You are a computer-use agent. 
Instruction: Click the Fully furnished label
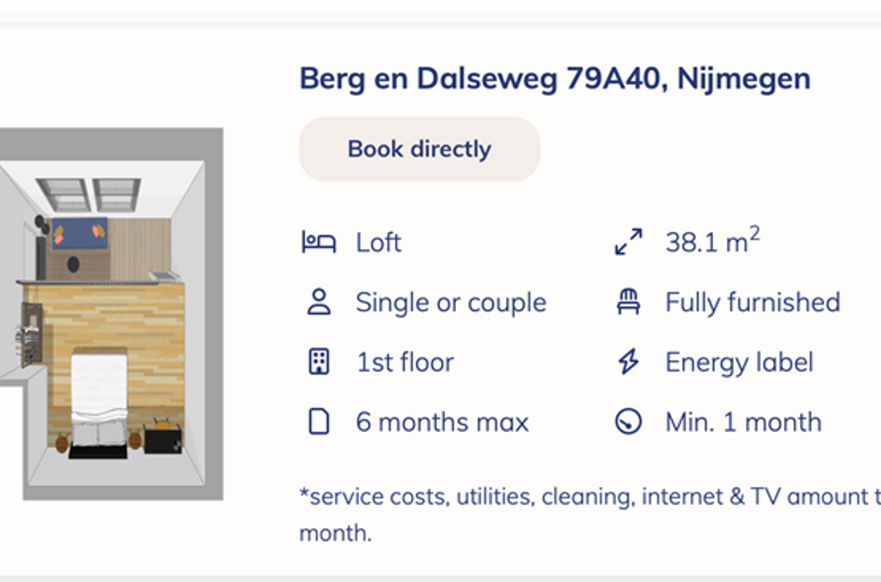tap(752, 303)
